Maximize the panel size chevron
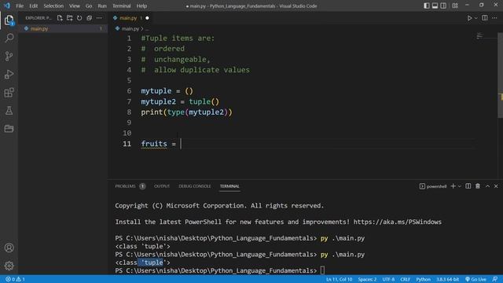Screen dimensions: 503x283 point(487,186)
